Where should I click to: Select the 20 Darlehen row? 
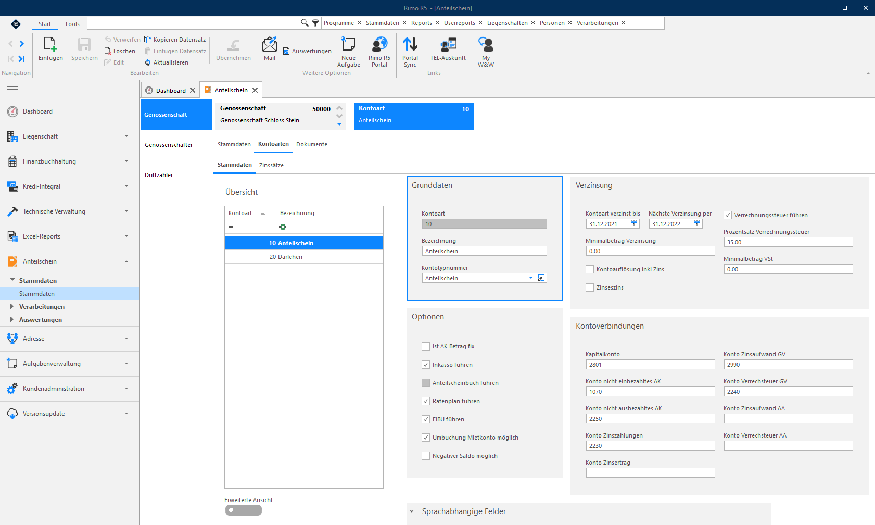tap(304, 257)
